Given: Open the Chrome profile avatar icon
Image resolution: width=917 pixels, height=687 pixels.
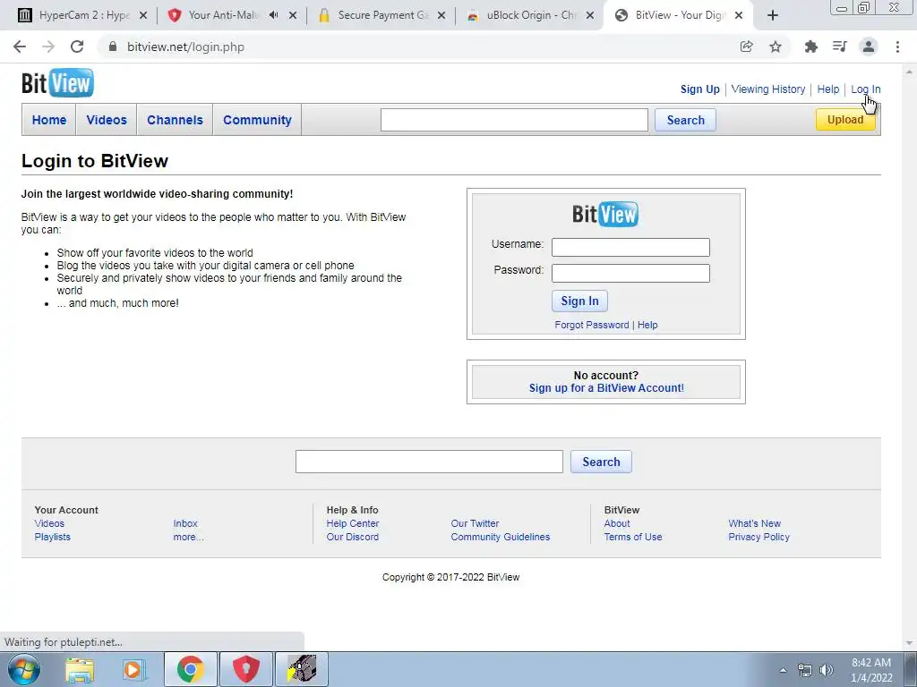Looking at the screenshot, I should click(x=869, y=47).
